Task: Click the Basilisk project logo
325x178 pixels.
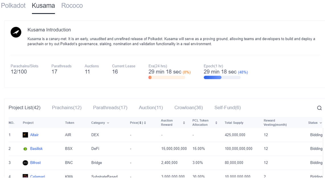Action: point(25,149)
